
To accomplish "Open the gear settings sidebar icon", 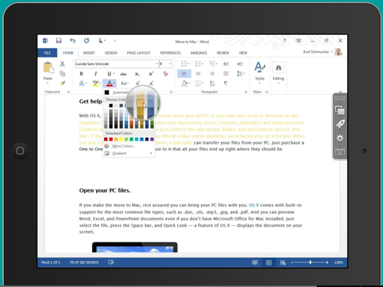I will [x=340, y=139].
